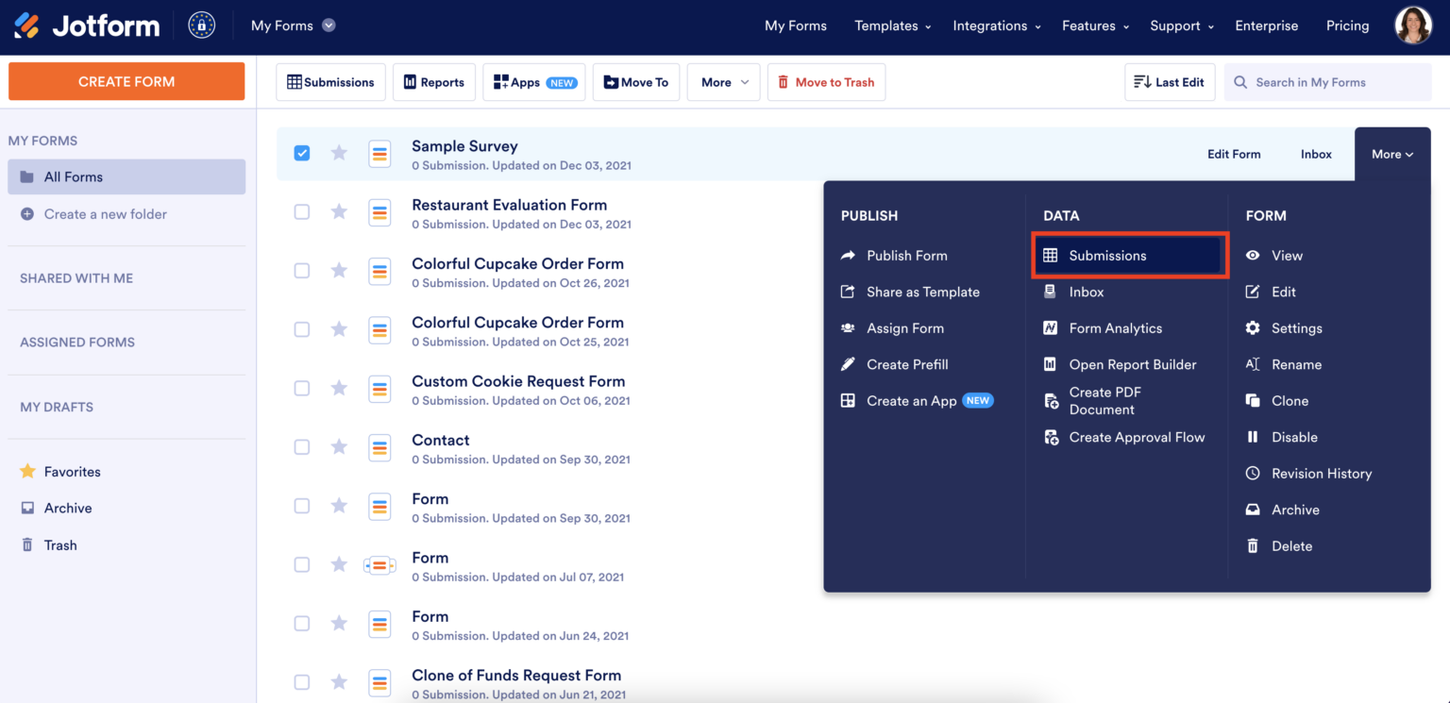This screenshot has height=703, width=1450.
Task: Click the Move To folder icon
Action: pos(635,82)
